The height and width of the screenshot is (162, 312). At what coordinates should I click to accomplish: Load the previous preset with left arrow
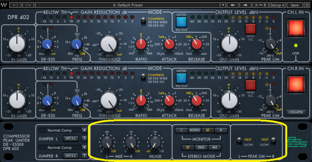tap(233, 5)
